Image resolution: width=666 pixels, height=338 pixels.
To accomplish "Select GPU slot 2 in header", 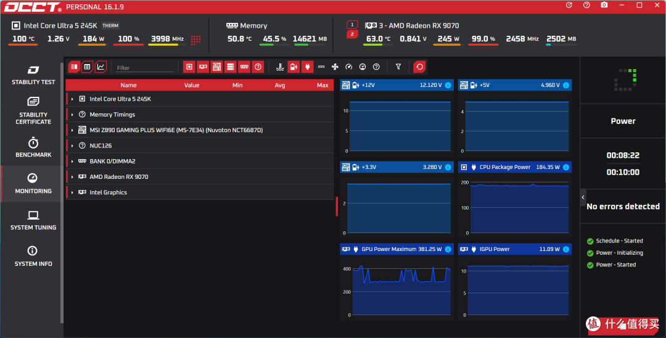I will pyautogui.click(x=352, y=34).
